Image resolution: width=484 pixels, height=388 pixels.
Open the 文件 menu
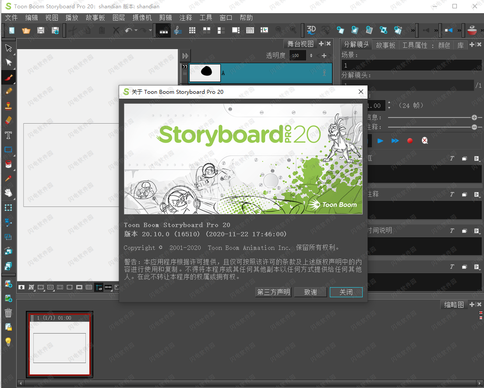click(11, 18)
